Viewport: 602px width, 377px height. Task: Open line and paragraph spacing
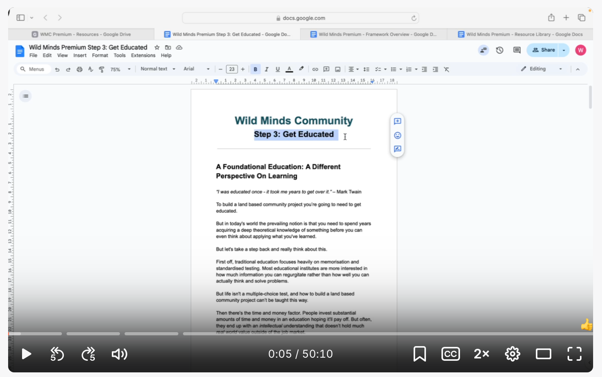coord(366,70)
